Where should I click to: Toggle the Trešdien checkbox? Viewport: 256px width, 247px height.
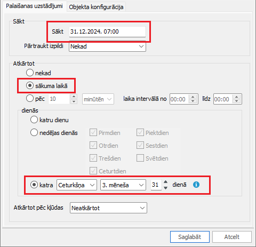[93, 158]
